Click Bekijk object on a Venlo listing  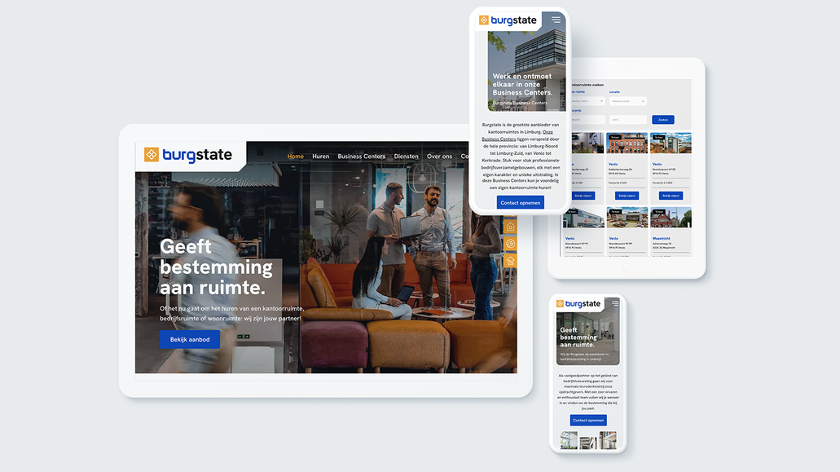(628, 195)
